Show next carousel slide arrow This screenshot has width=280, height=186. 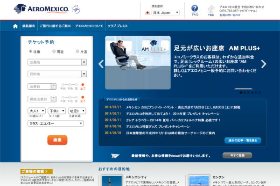pos(264,64)
